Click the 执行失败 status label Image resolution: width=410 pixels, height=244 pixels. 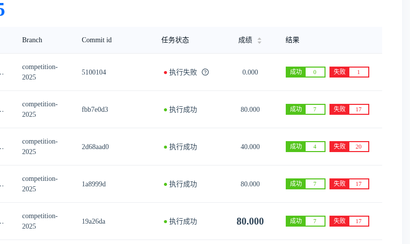(183, 72)
